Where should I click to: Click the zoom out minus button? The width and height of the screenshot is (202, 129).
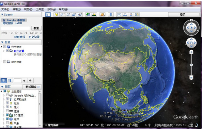point(191,77)
